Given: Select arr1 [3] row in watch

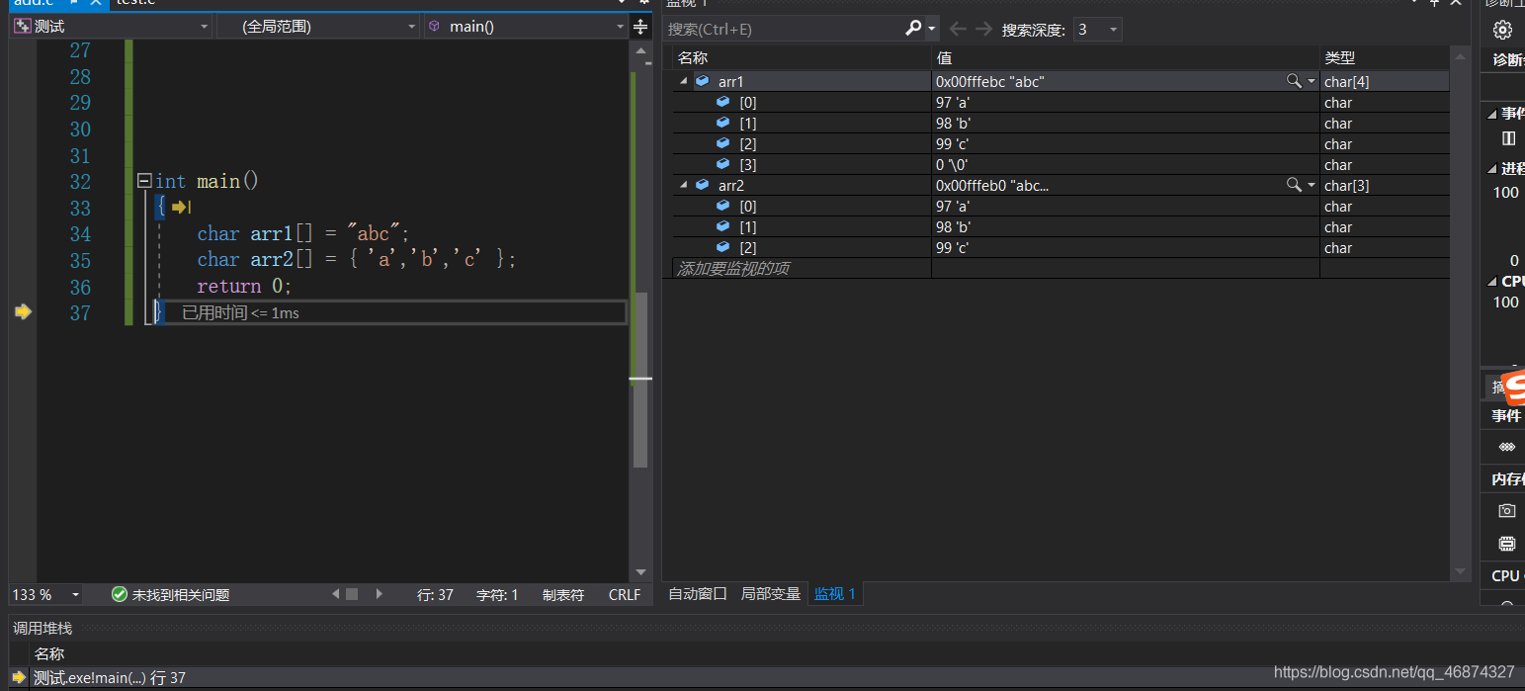Looking at the screenshot, I should point(1060,165).
